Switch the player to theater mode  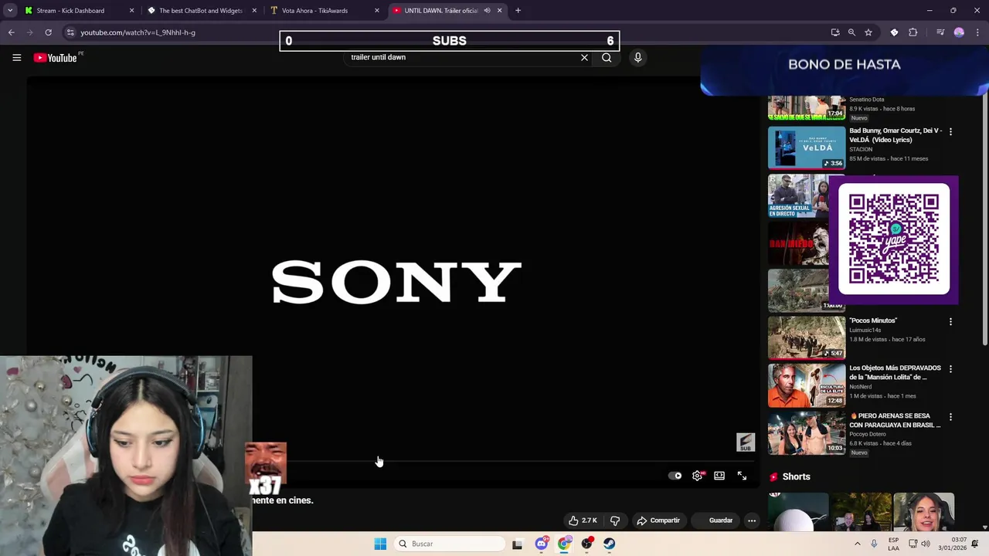719,476
